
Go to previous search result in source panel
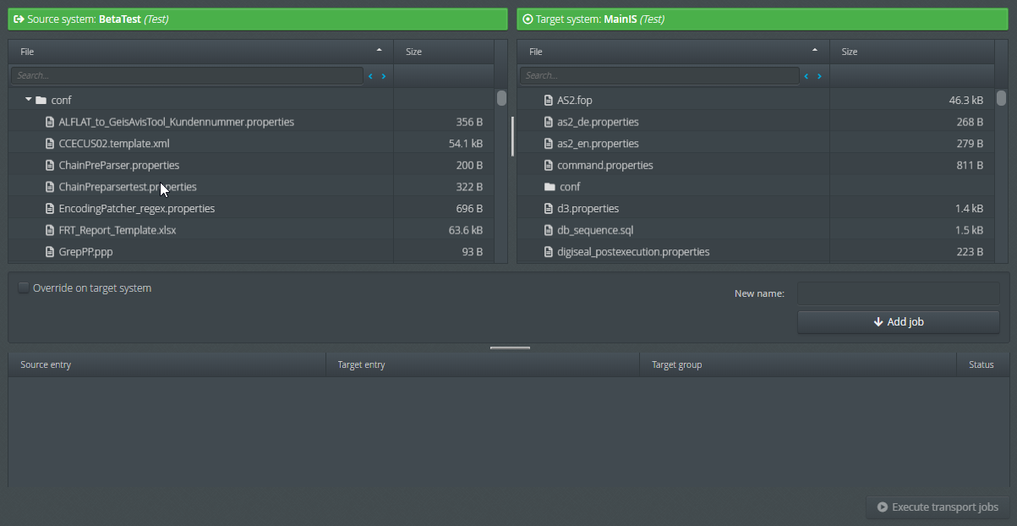(370, 76)
